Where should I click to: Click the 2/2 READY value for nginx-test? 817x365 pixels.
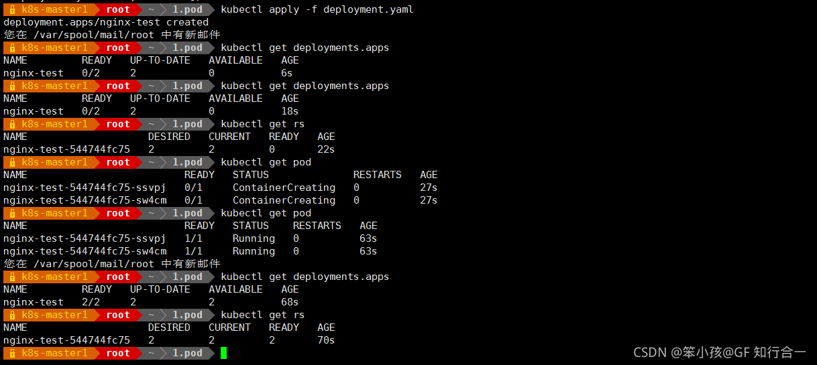point(91,302)
